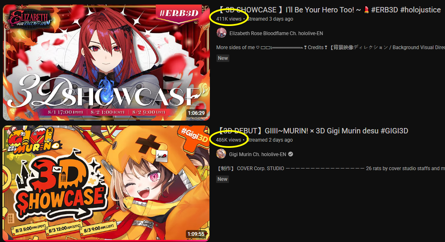Click the 1:09:55 duration badge
This screenshot has width=445, height=242.
click(196, 234)
